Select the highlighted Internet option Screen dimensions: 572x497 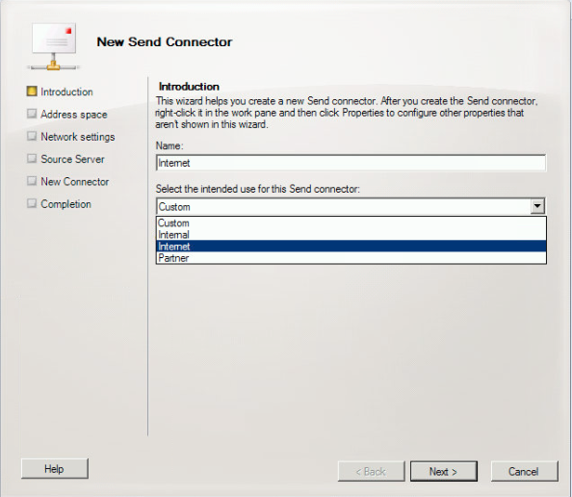pos(351,246)
